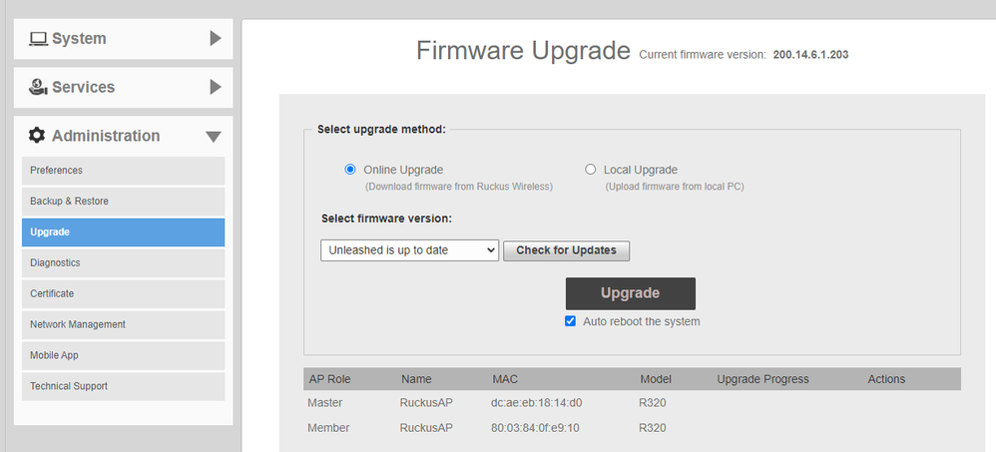Viewport: 996px width, 452px height.
Task: Open the Network Management menu item
Action: pos(123,324)
